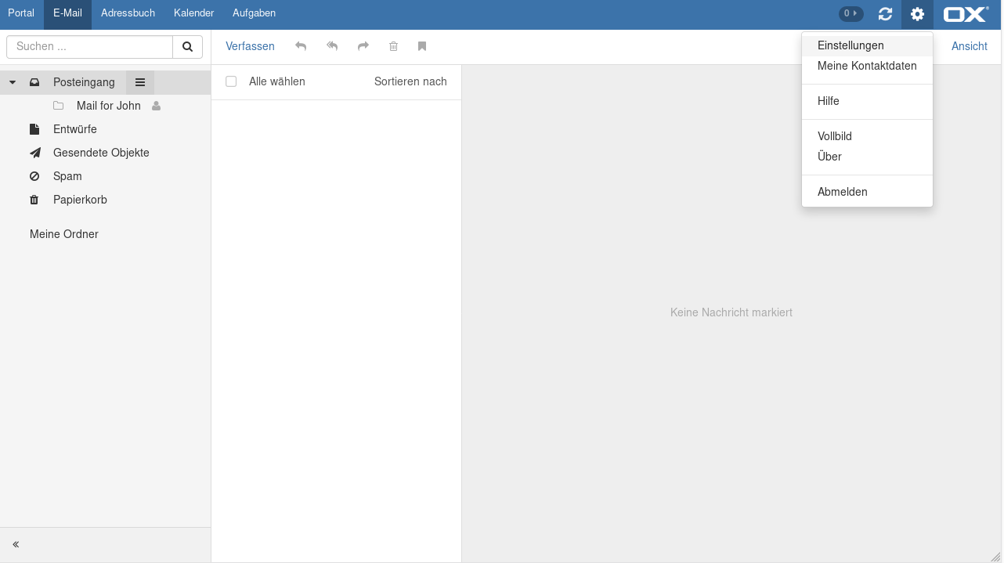Tick the 'Alle wählen' checkbox
This screenshot has height=563, width=1004.
(231, 81)
